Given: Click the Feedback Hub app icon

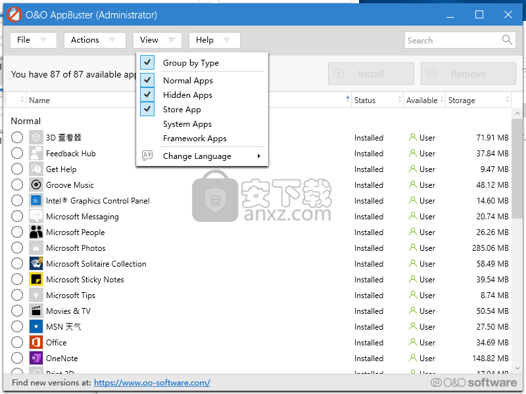Looking at the screenshot, I should tap(36, 153).
